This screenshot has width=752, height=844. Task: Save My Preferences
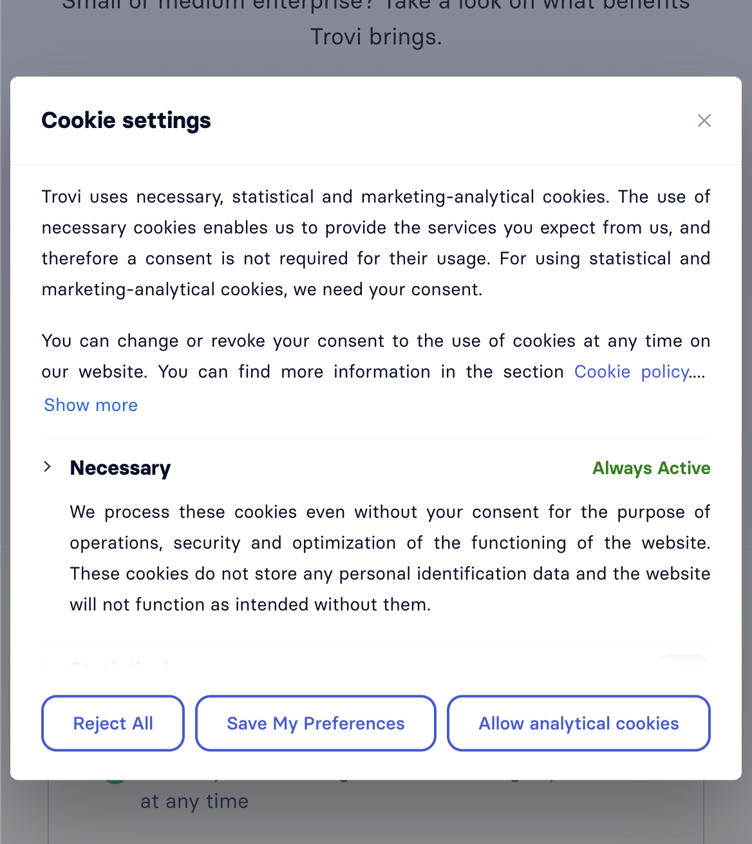coord(315,723)
